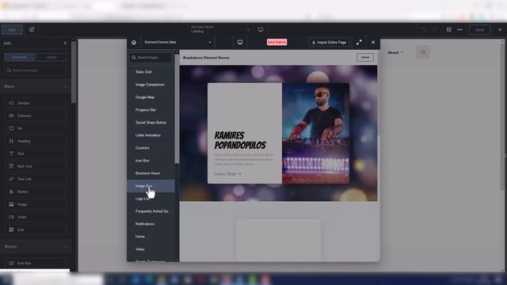The height and width of the screenshot is (285, 507).
Task: Add a Rich Text element
Action: coord(36,166)
